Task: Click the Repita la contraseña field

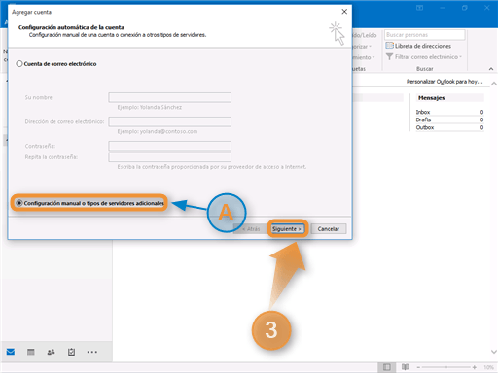Action: pyautogui.click(x=170, y=157)
